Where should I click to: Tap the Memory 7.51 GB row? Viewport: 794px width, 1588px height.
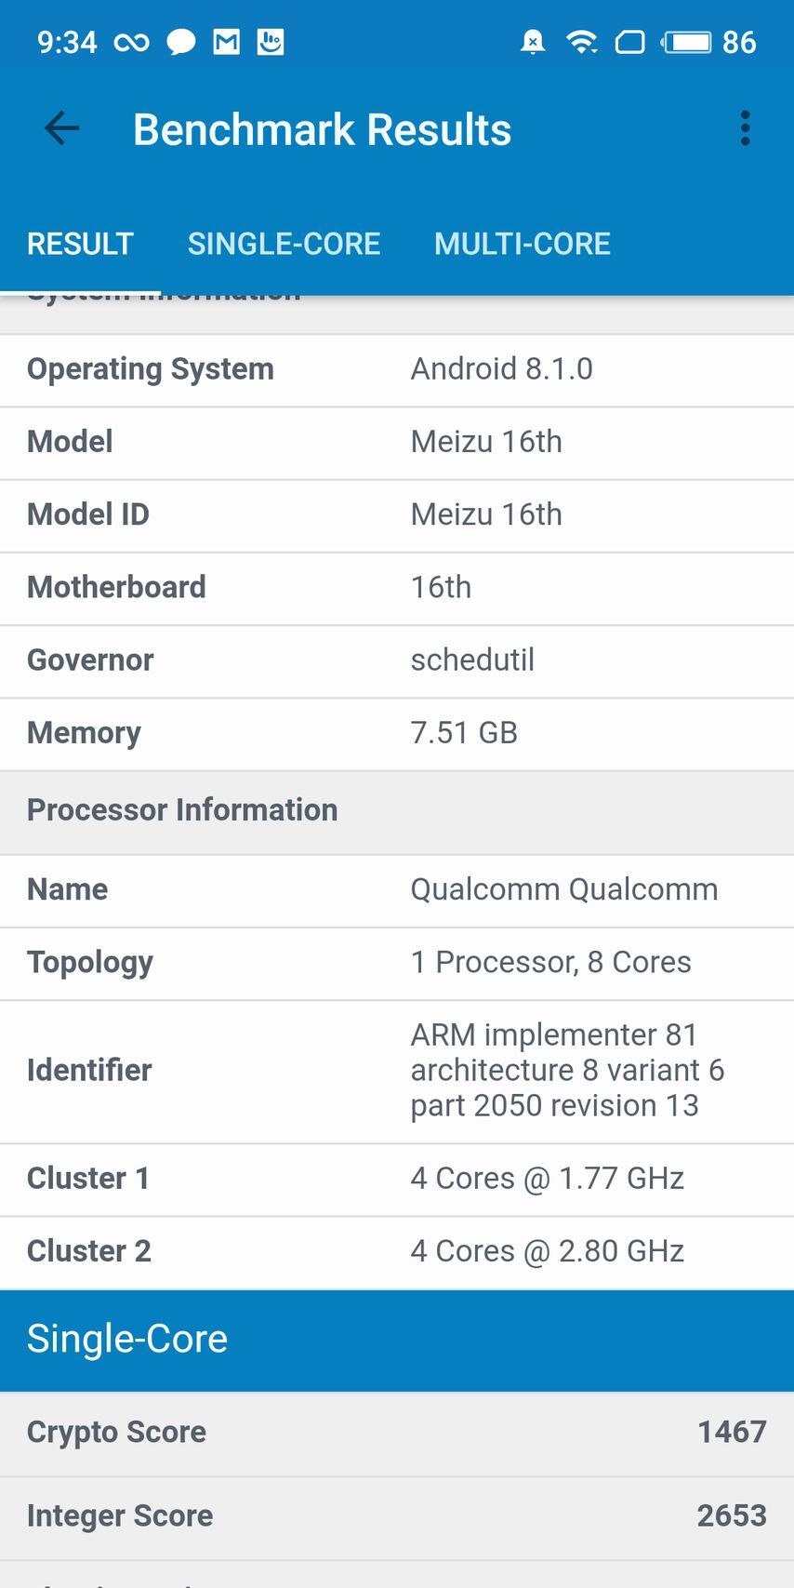click(397, 733)
